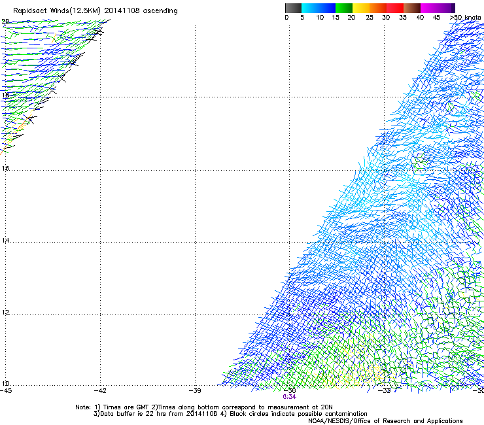Click the cyan-blue 5-15 knots legend segment
Image resolution: width=484 pixels, height=425 pixels.
pos(319,8)
